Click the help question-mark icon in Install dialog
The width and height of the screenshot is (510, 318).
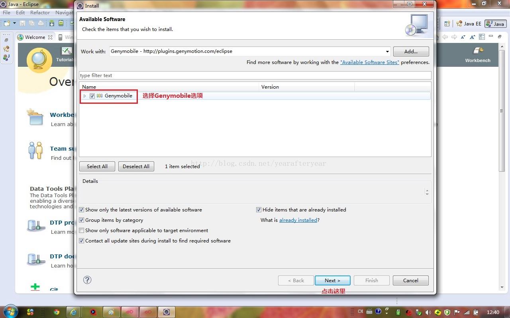[x=87, y=280]
